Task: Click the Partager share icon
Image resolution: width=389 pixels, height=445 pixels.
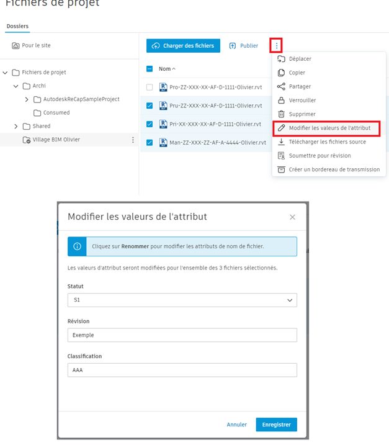Action: (x=281, y=86)
